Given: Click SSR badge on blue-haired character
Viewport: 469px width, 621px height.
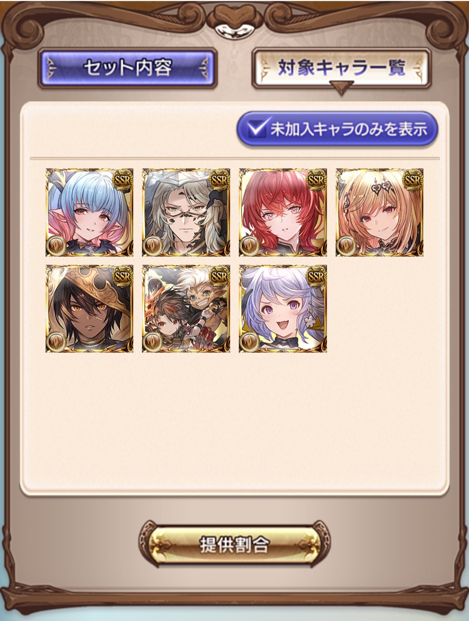Looking at the screenshot, I should point(122,180).
